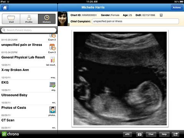Select the History tab
Image resolution: width=184 pixels, height=138 pixels.
[47, 19]
